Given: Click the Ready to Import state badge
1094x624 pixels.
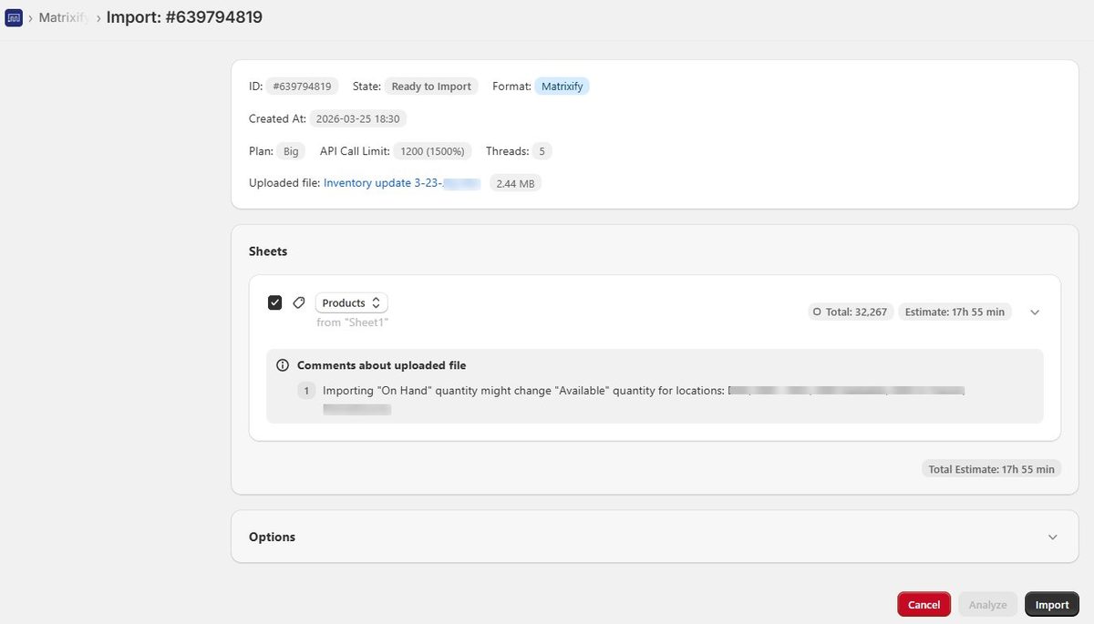Looking at the screenshot, I should pyautogui.click(x=431, y=87).
